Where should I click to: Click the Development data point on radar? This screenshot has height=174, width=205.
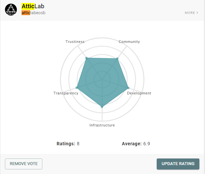pos(128,88)
